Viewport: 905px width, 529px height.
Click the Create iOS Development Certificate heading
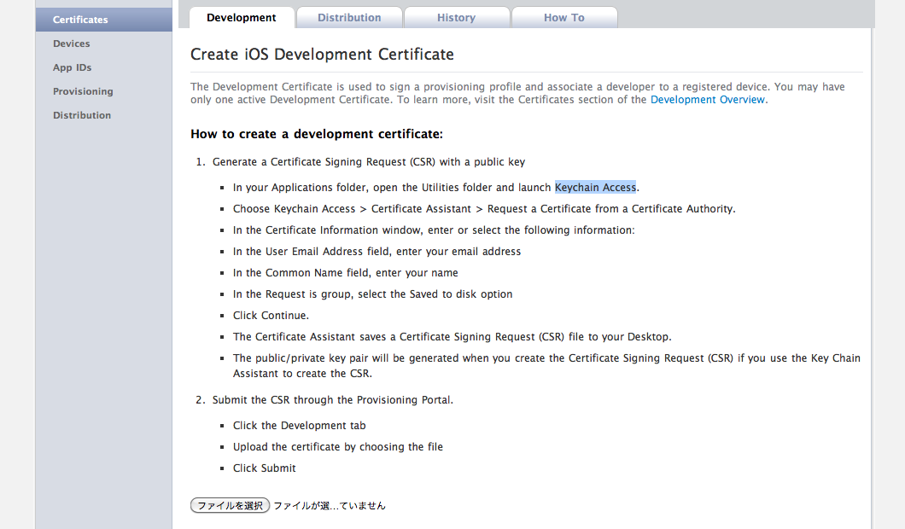click(x=322, y=55)
